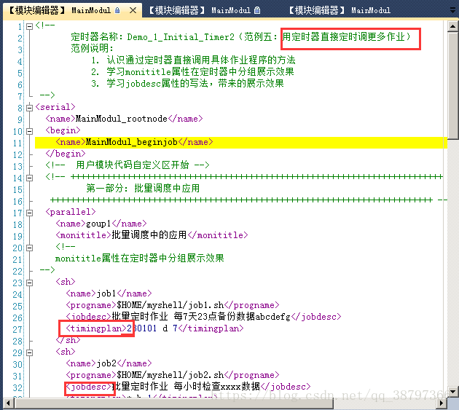This screenshot has height=410, width=459.
Task: Click the text MainModul_rootnode
Action: [122, 119]
